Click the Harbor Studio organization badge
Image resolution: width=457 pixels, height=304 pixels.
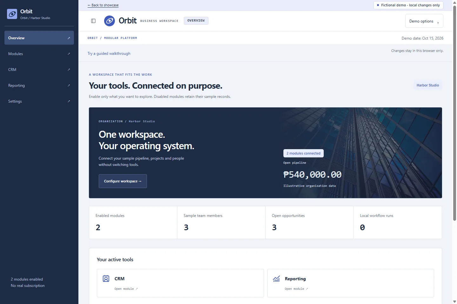click(x=428, y=85)
